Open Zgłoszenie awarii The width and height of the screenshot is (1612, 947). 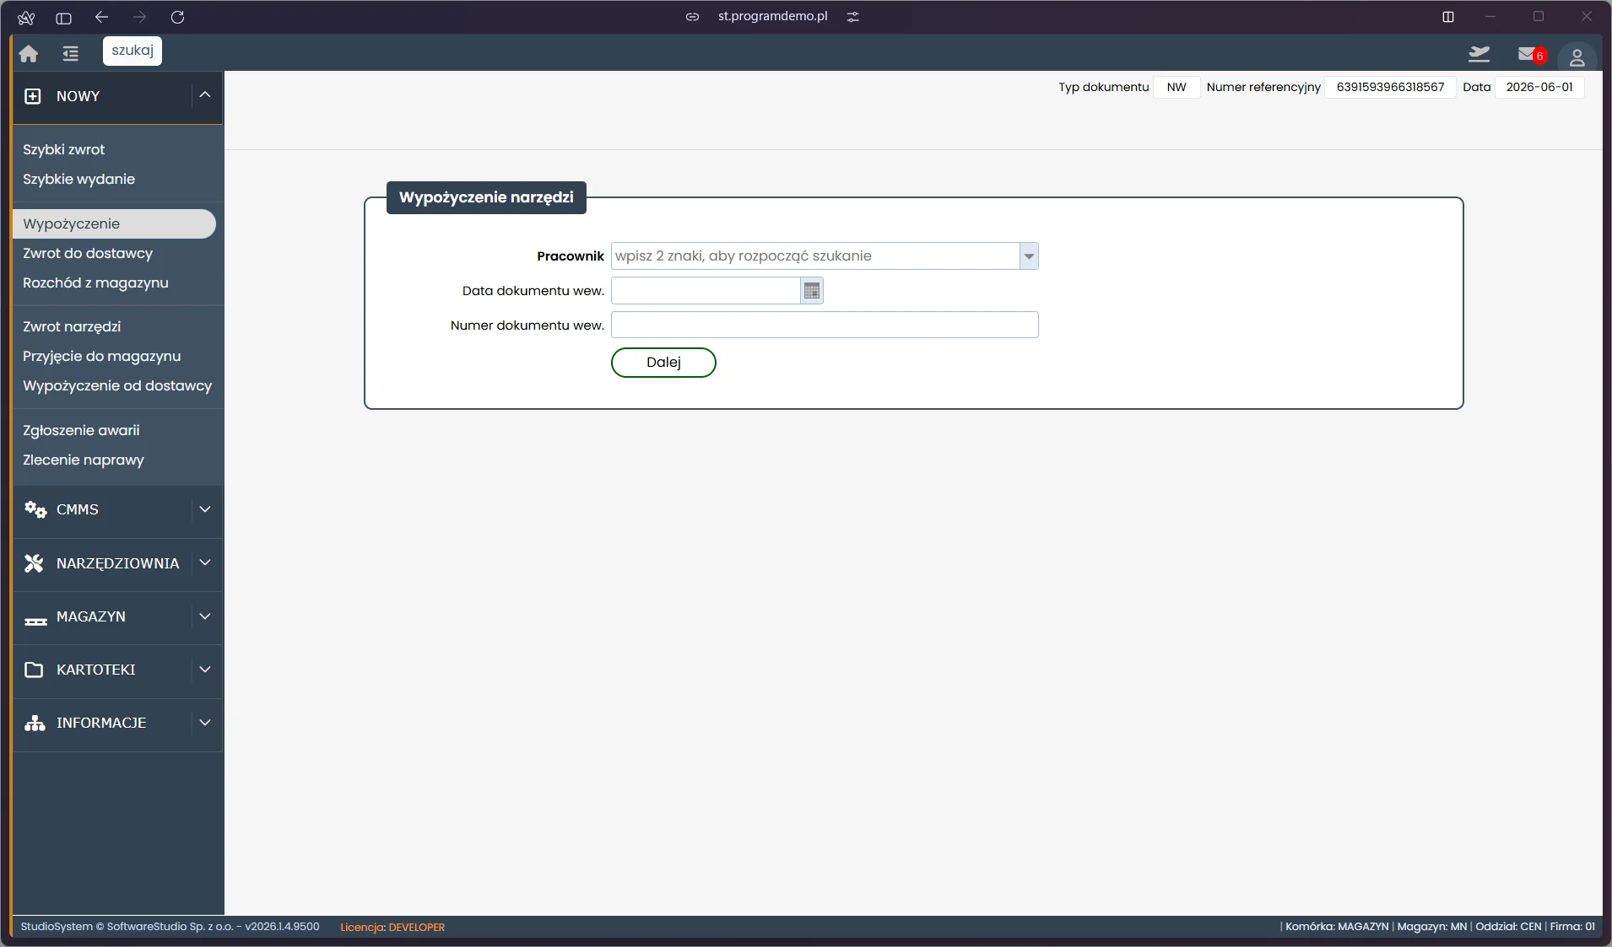click(82, 430)
